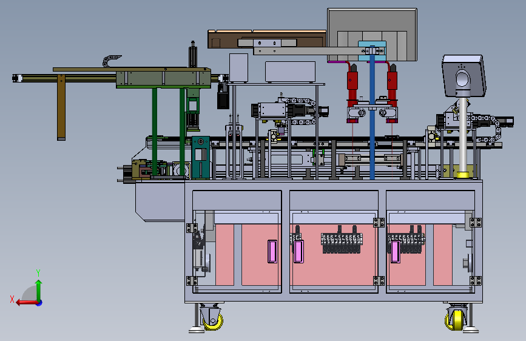
Task: Select the pink handle on the left cabinet door
Action: pyautogui.click(x=272, y=251)
